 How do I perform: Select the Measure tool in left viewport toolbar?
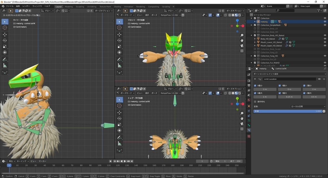point(5,65)
